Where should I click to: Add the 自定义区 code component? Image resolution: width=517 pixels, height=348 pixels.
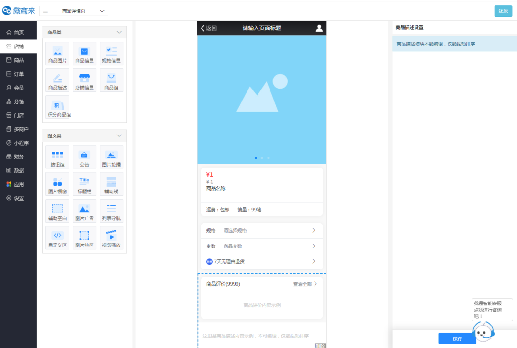(x=57, y=237)
